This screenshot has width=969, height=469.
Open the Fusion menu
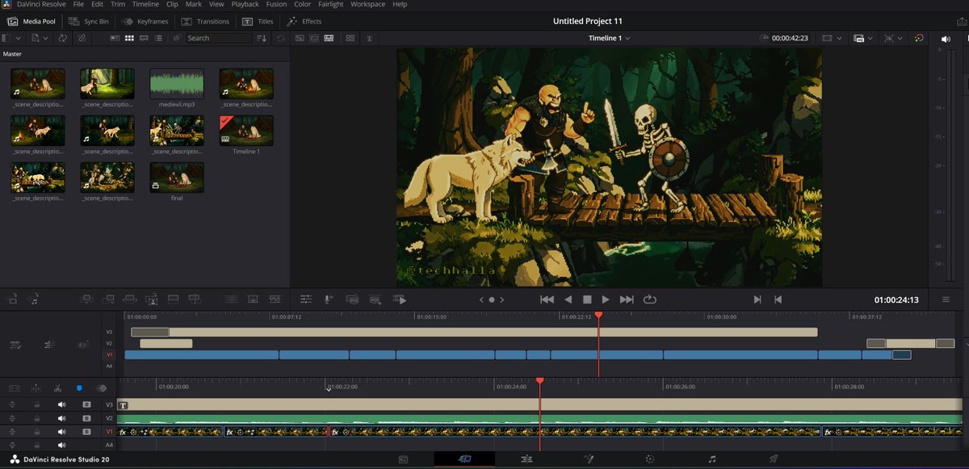276,4
